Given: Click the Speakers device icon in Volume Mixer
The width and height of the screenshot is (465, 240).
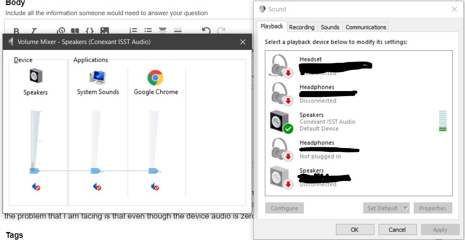Looking at the screenshot, I should (36, 76).
